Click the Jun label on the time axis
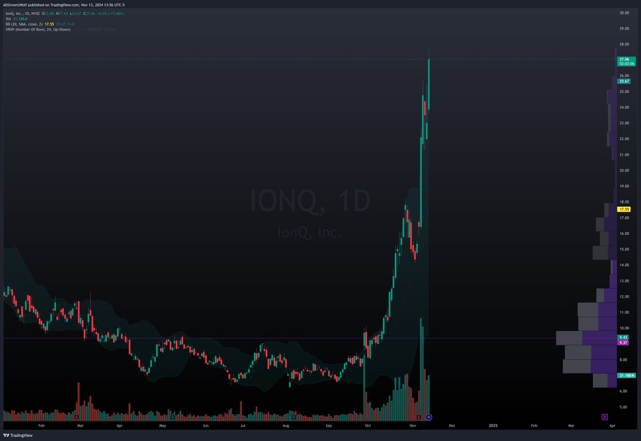This screenshot has height=441, width=641. (206, 426)
